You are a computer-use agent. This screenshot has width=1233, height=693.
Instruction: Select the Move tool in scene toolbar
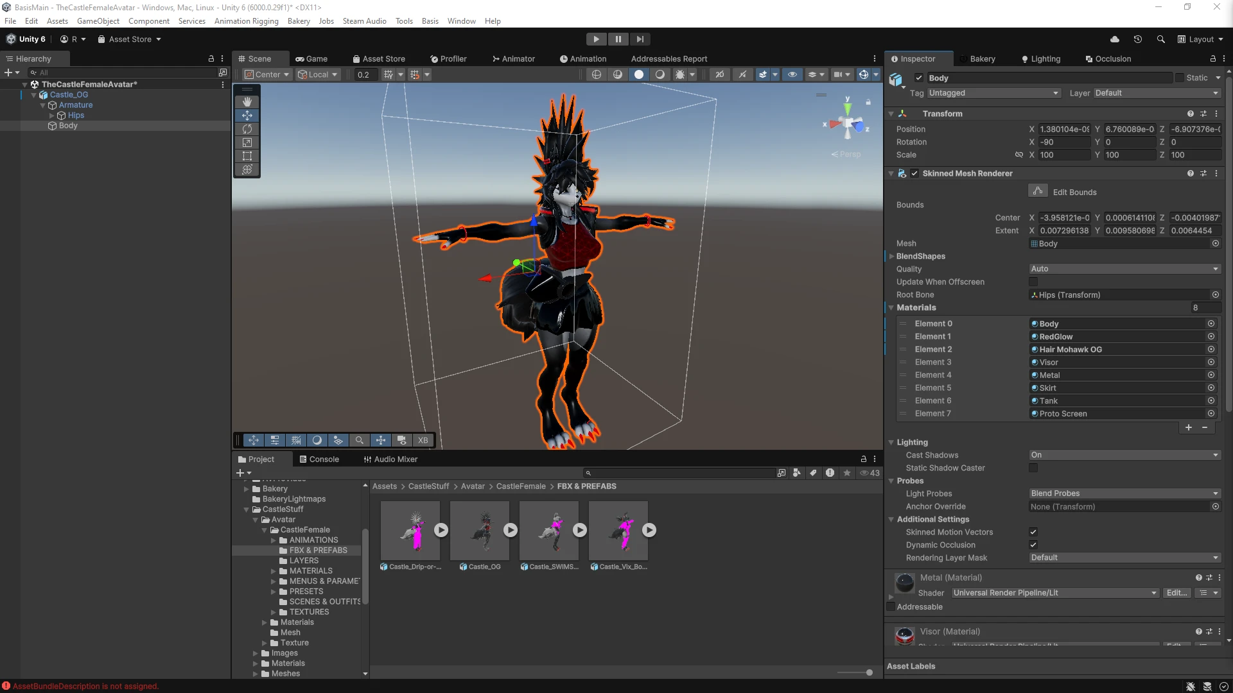tap(247, 116)
